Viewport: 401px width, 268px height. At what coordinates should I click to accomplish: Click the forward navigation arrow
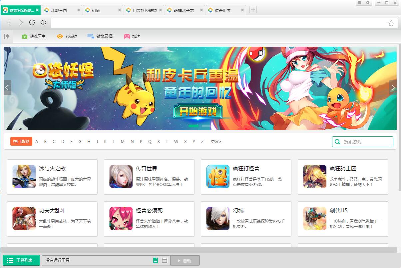21,23
